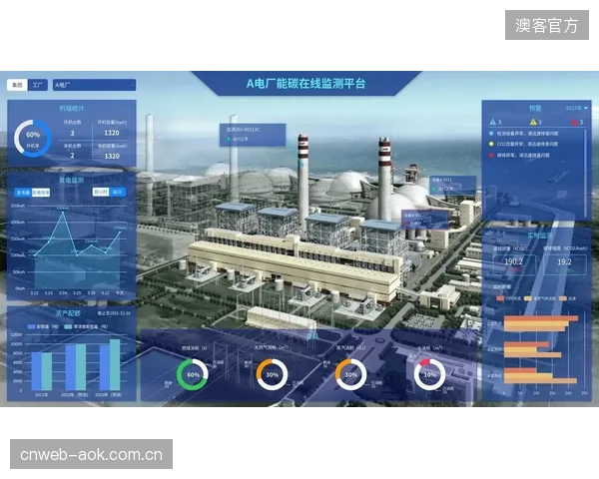Open the CO2流量异常 alert message
The height and width of the screenshot is (479, 599).
coord(524,144)
